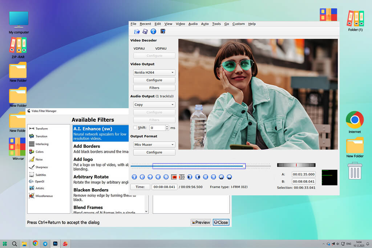Select the Blacken Borders filter
This screenshot has width=372, height=248.
pos(104,194)
